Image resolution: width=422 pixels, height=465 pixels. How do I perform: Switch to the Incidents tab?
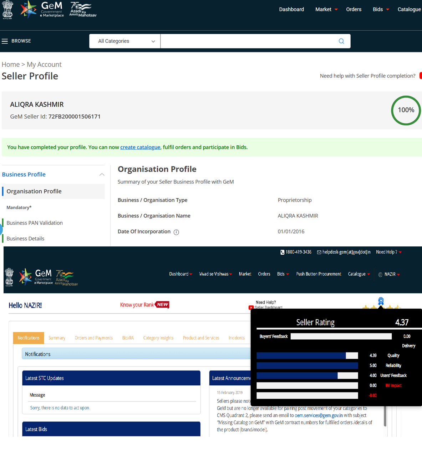[x=237, y=338]
